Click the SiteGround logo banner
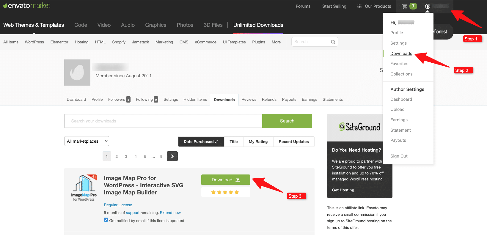This screenshot has height=236, width=487. coord(360,127)
